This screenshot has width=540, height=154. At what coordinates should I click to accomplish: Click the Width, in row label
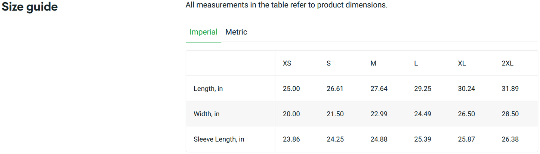click(207, 114)
